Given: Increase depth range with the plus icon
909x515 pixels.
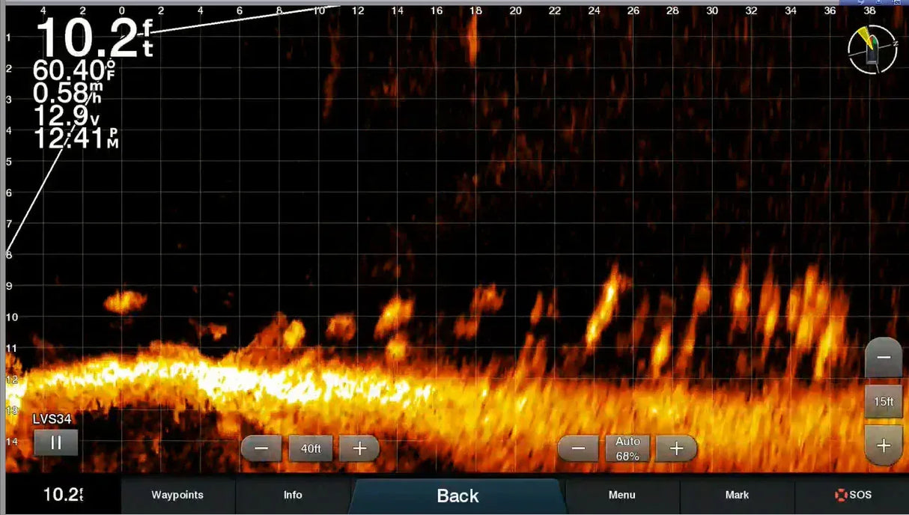Looking at the screenshot, I should click(x=359, y=448).
